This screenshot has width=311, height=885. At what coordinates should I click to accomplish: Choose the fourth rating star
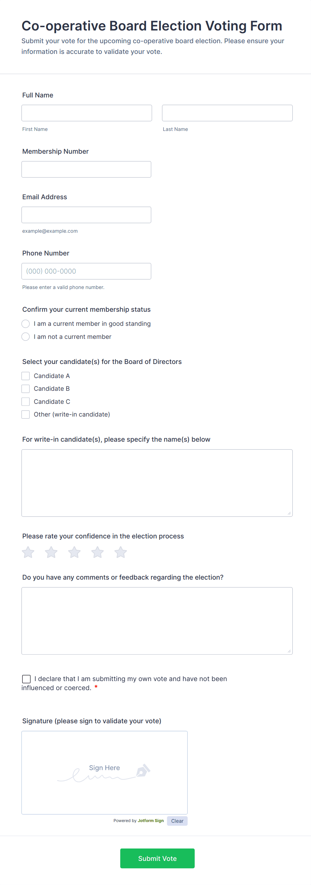point(98,552)
